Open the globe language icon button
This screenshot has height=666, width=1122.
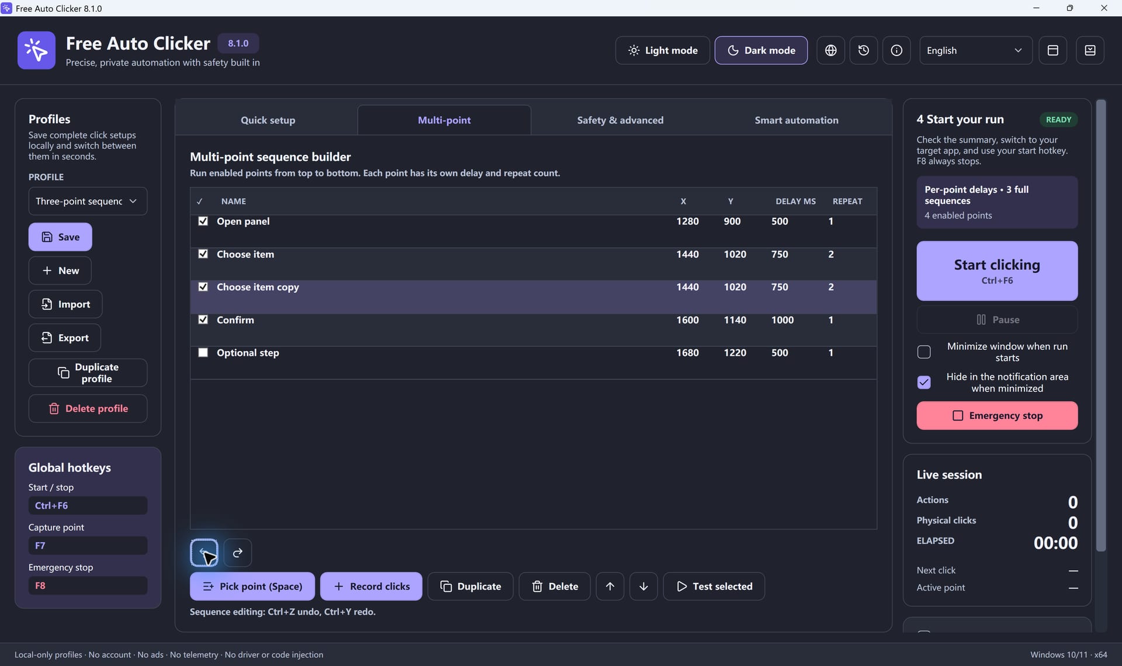[x=830, y=50]
